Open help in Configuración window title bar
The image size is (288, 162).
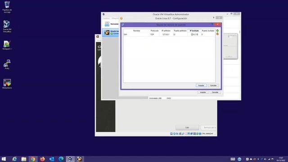(213, 18)
